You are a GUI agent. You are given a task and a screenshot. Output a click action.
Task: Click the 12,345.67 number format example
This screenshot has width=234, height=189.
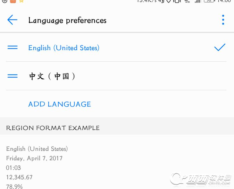point(19,177)
